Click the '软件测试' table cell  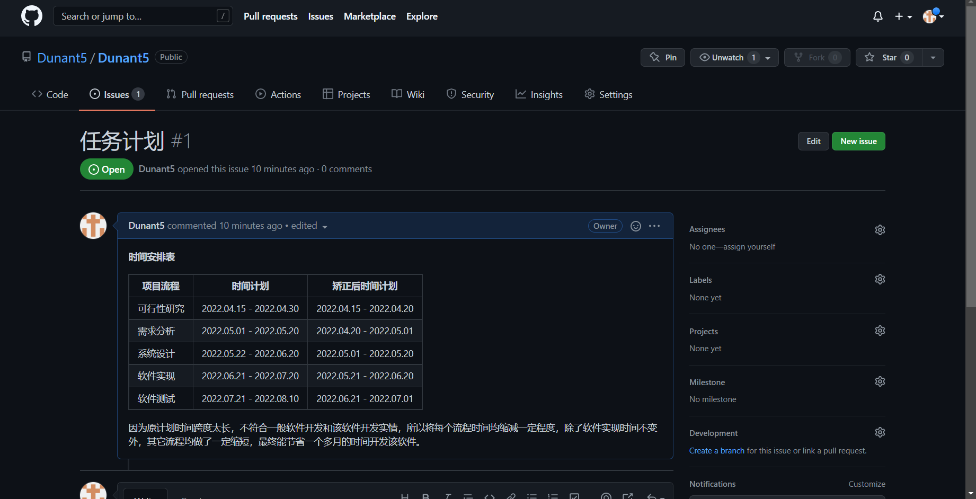point(161,398)
